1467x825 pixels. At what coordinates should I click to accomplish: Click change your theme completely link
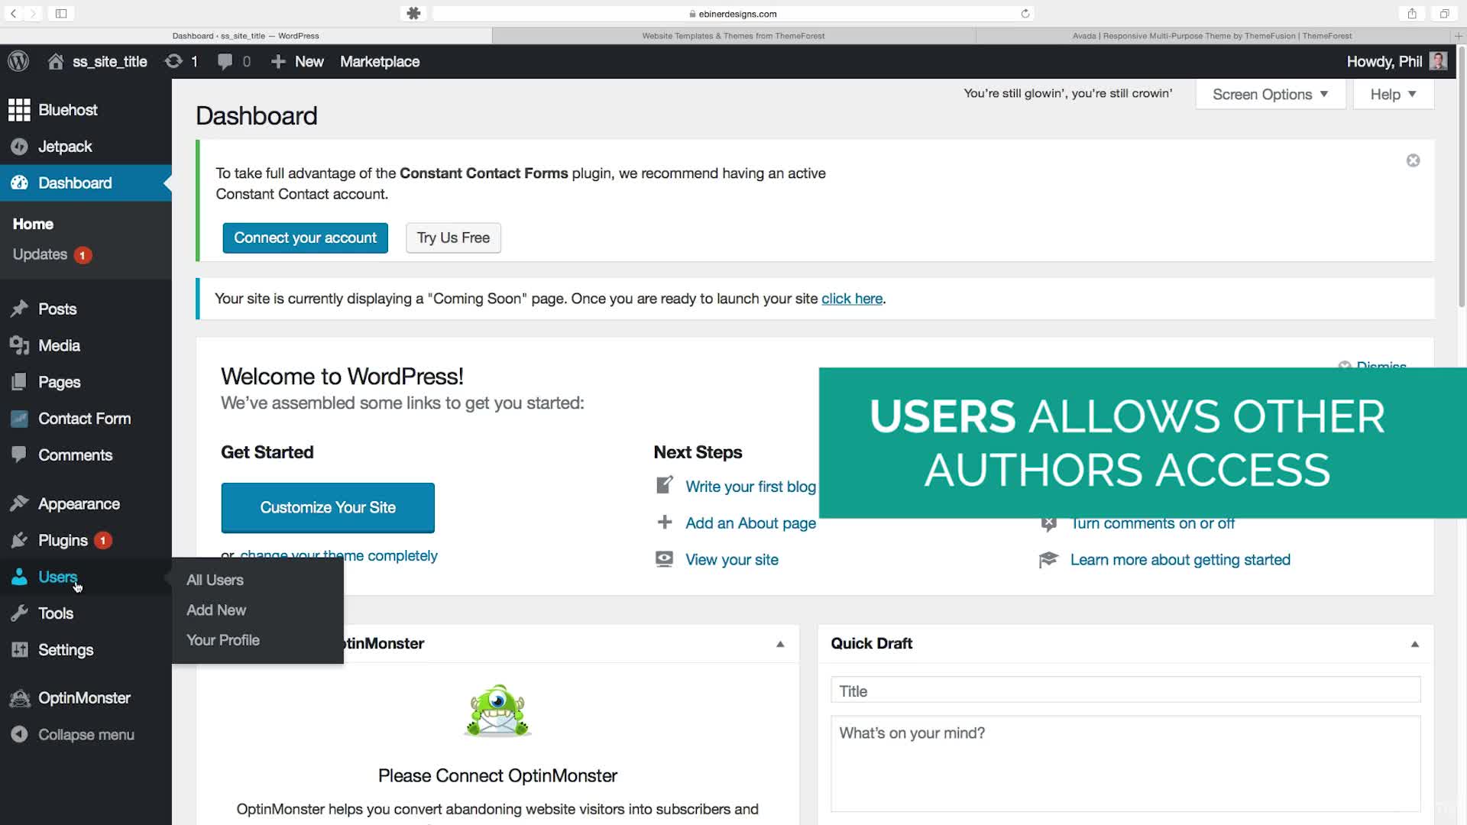click(x=338, y=556)
